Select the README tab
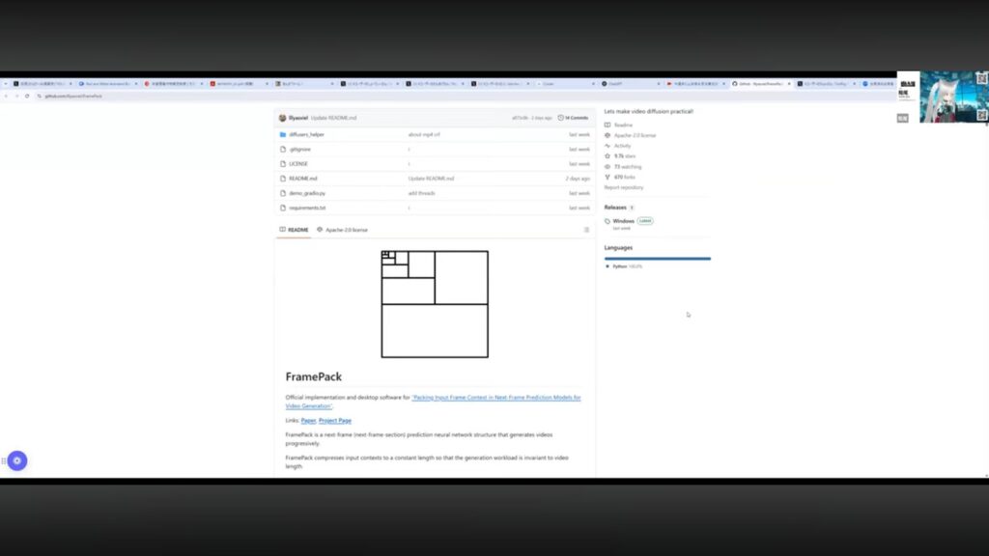This screenshot has width=989, height=556. pos(297,230)
